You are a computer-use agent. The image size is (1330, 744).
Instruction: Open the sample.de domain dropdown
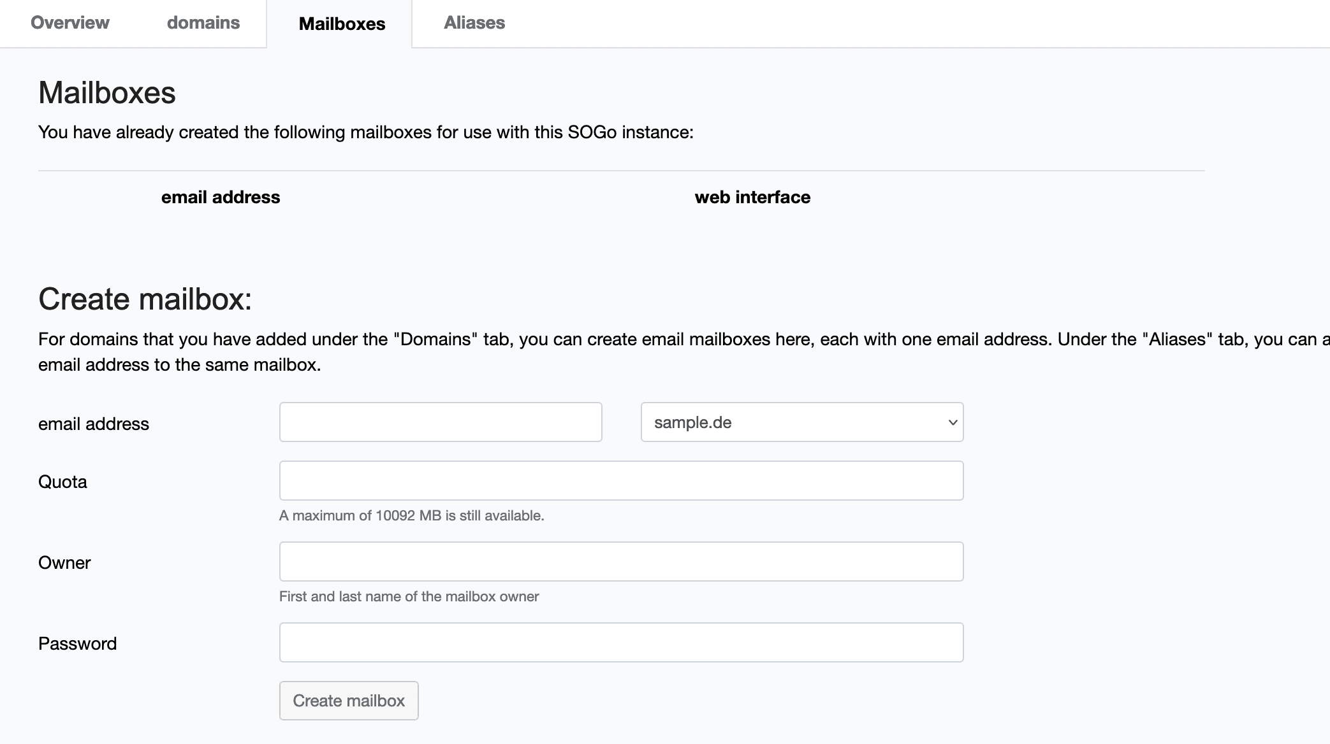[x=791, y=422]
